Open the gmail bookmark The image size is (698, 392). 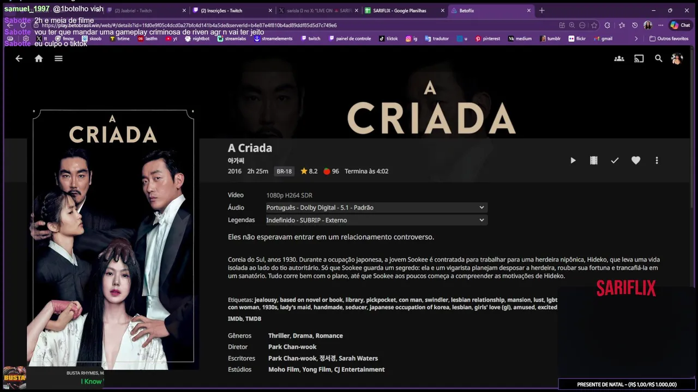pyautogui.click(x=603, y=39)
